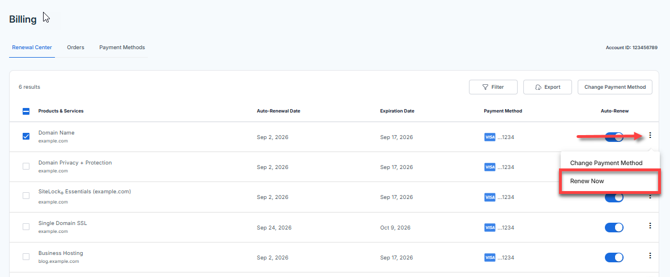Click the Visa icon in Business Hosting row

pyautogui.click(x=490, y=257)
